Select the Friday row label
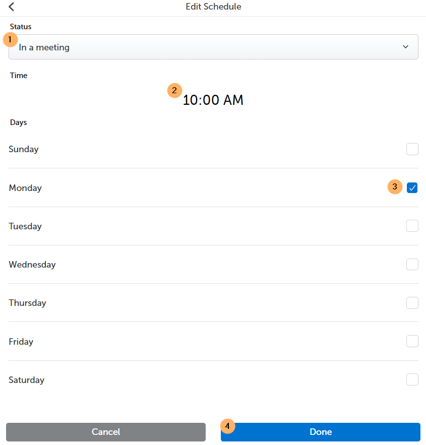The width and height of the screenshot is (426, 445). pyautogui.click(x=21, y=341)
